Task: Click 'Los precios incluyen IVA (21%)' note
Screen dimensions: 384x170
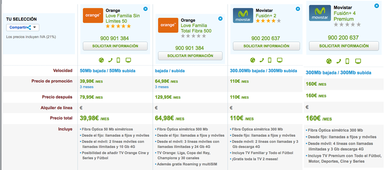Action: click(x=31, y=37)
